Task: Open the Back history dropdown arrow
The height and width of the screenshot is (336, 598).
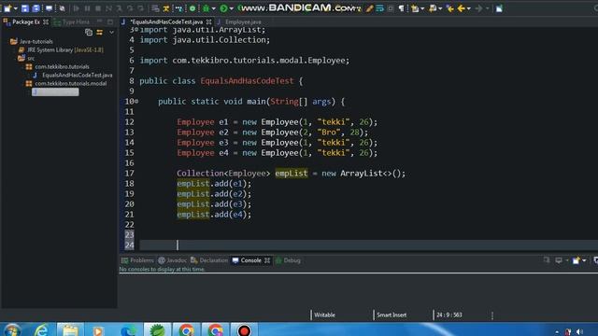Action: [x=469, y=8]
